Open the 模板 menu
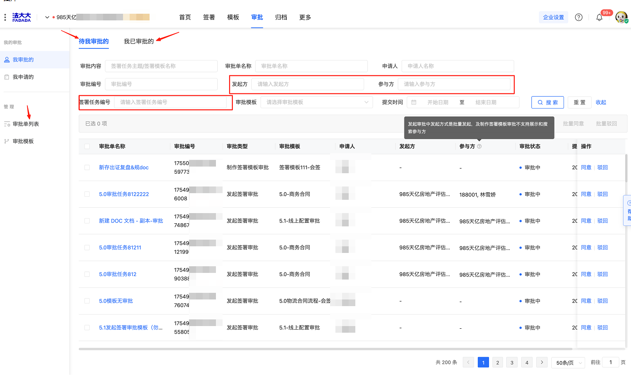The height and width of the screenshot is (377, 631). tap(233, 17)
